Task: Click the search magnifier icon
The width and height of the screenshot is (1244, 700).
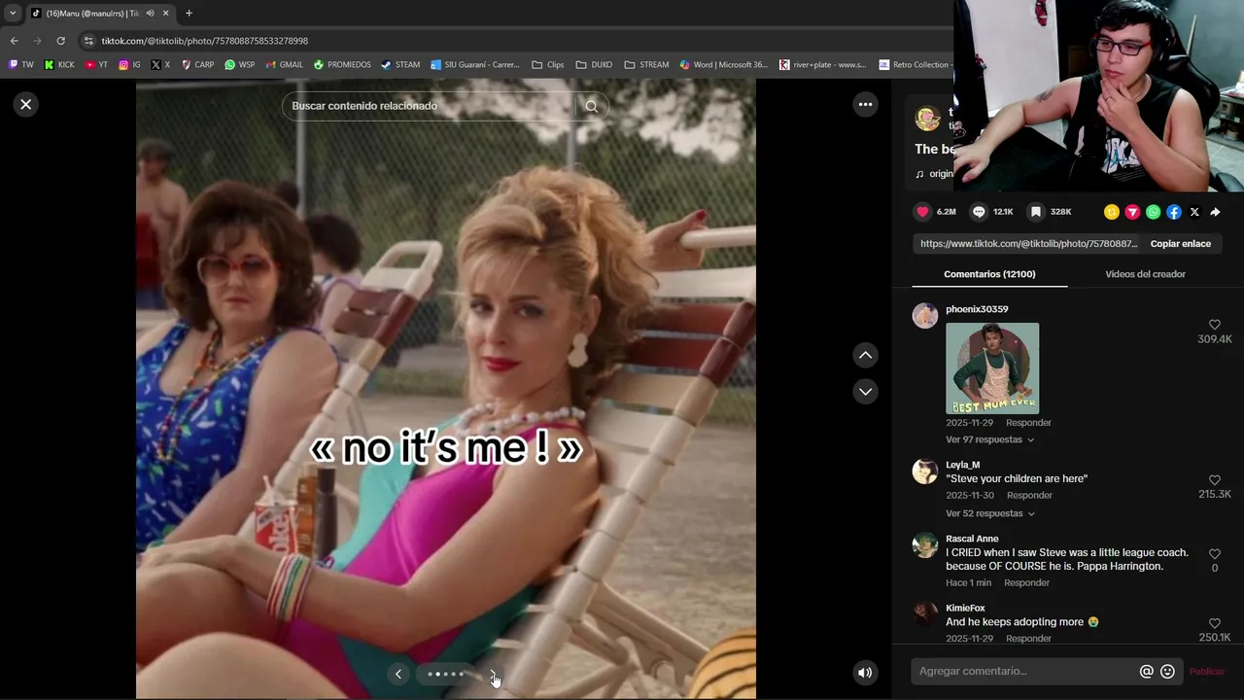Action: click(x=591, y=106)
